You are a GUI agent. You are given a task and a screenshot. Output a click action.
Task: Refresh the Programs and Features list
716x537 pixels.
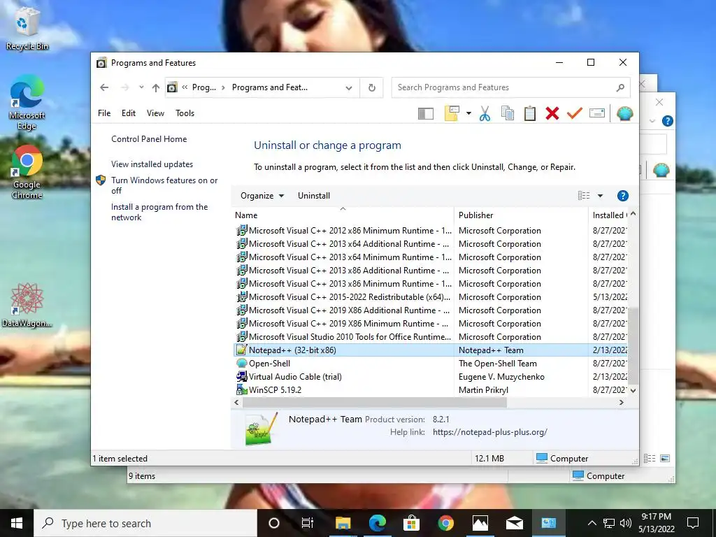372,87
